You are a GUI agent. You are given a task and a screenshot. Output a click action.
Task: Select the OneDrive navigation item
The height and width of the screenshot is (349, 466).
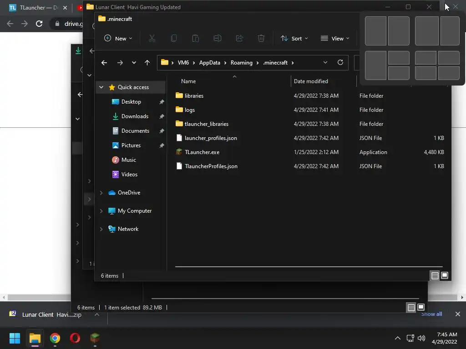(x=129, y=193)
